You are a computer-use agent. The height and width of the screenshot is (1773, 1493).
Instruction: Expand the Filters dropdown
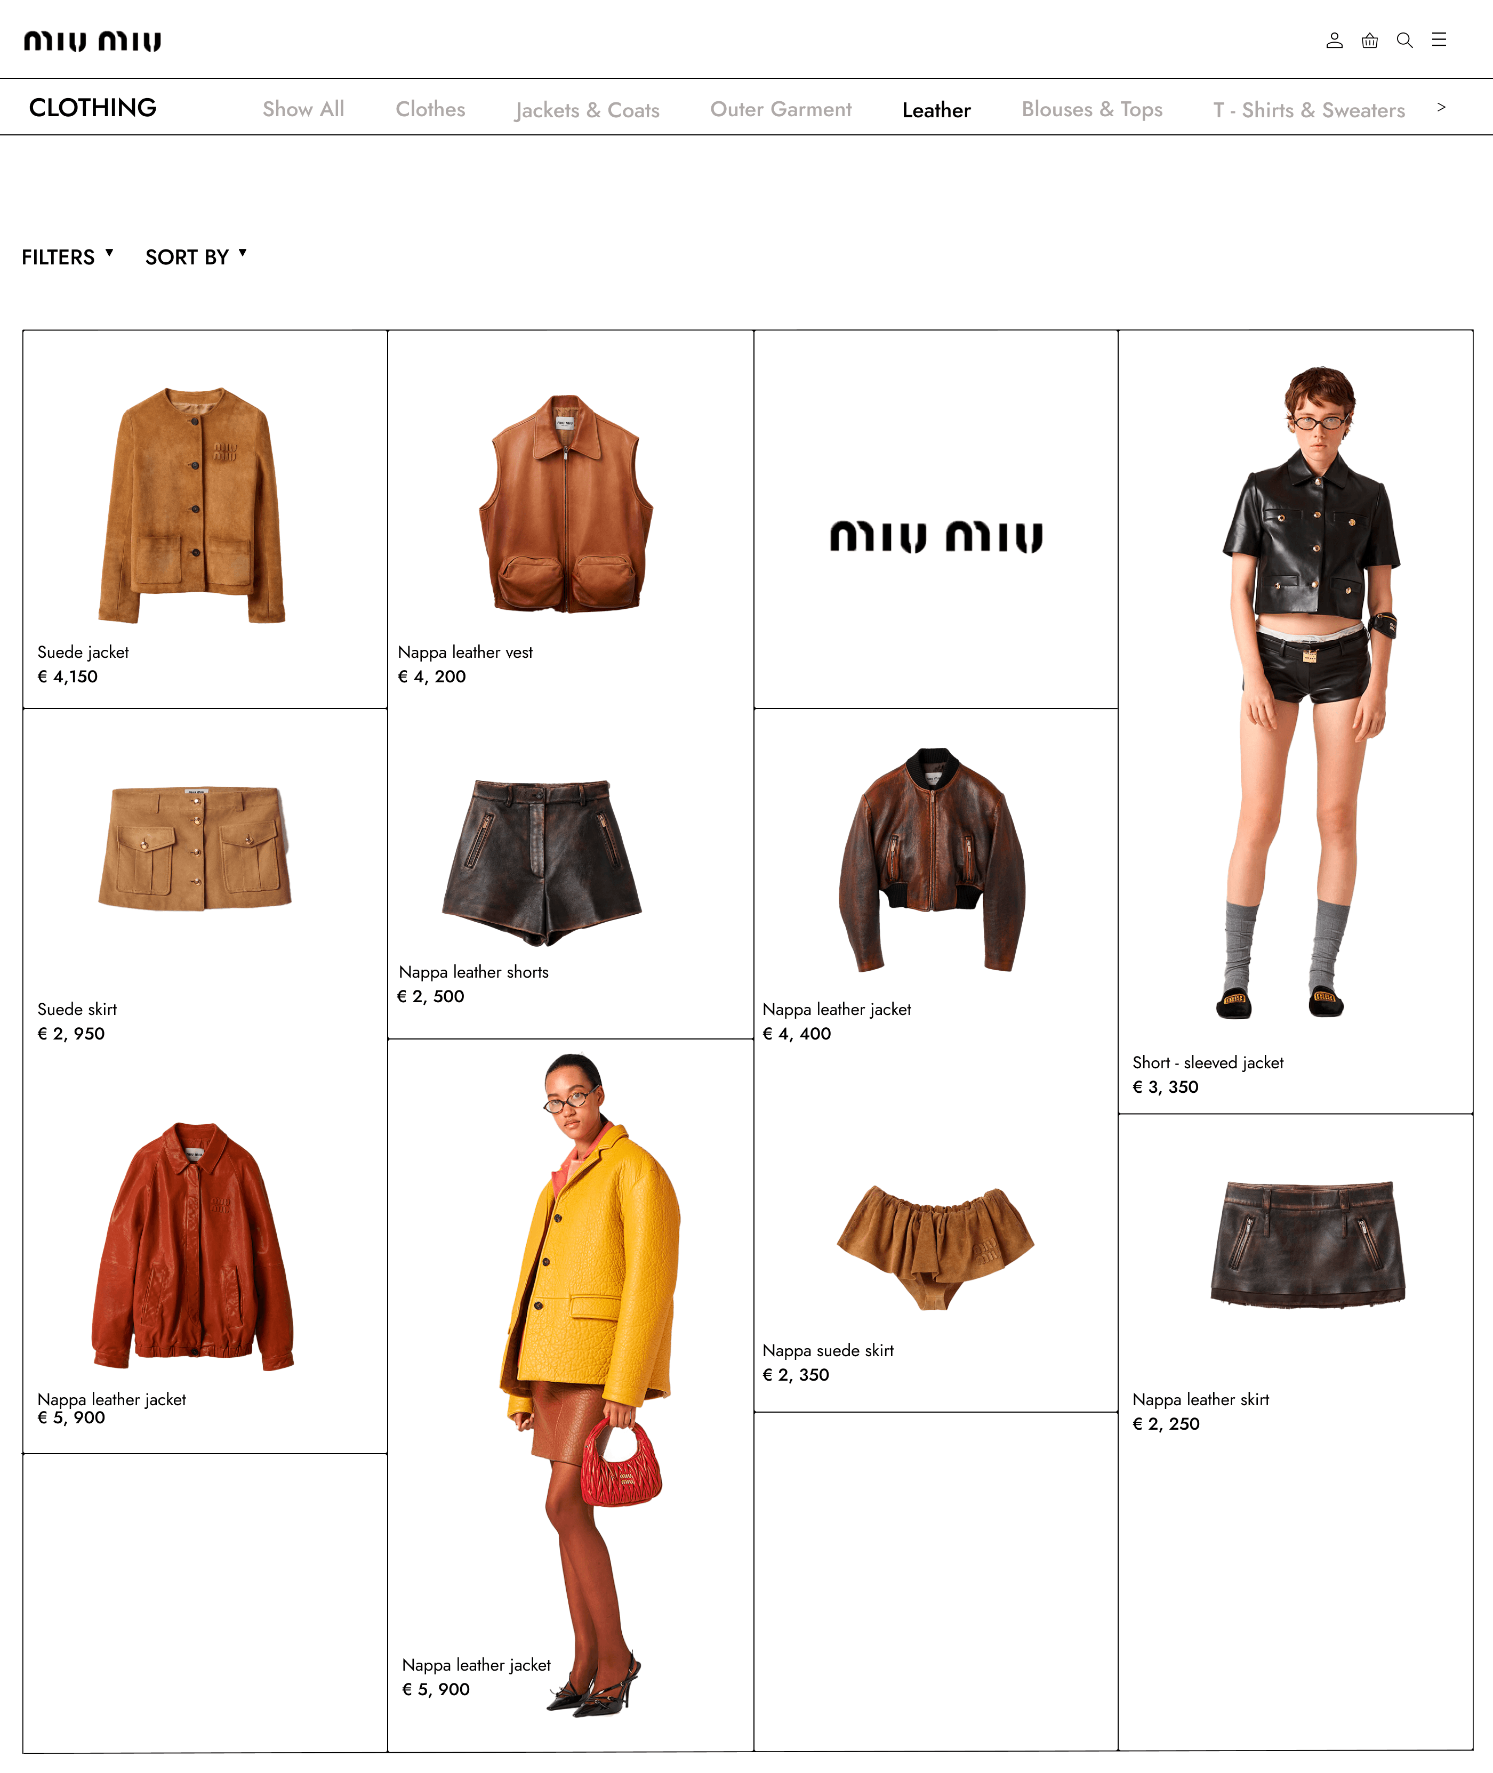click(x=67, y=256)
